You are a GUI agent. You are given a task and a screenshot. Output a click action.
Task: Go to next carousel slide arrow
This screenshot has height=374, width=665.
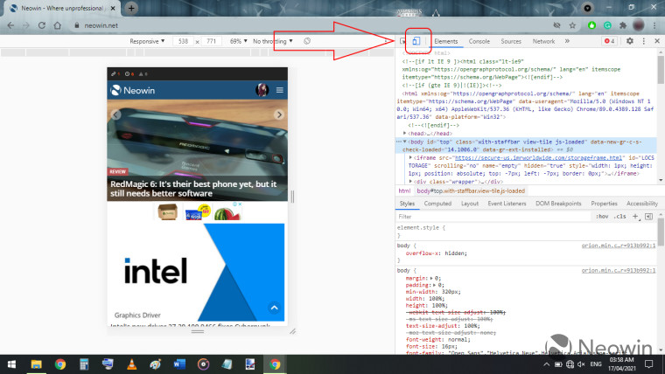pos(279,114)
